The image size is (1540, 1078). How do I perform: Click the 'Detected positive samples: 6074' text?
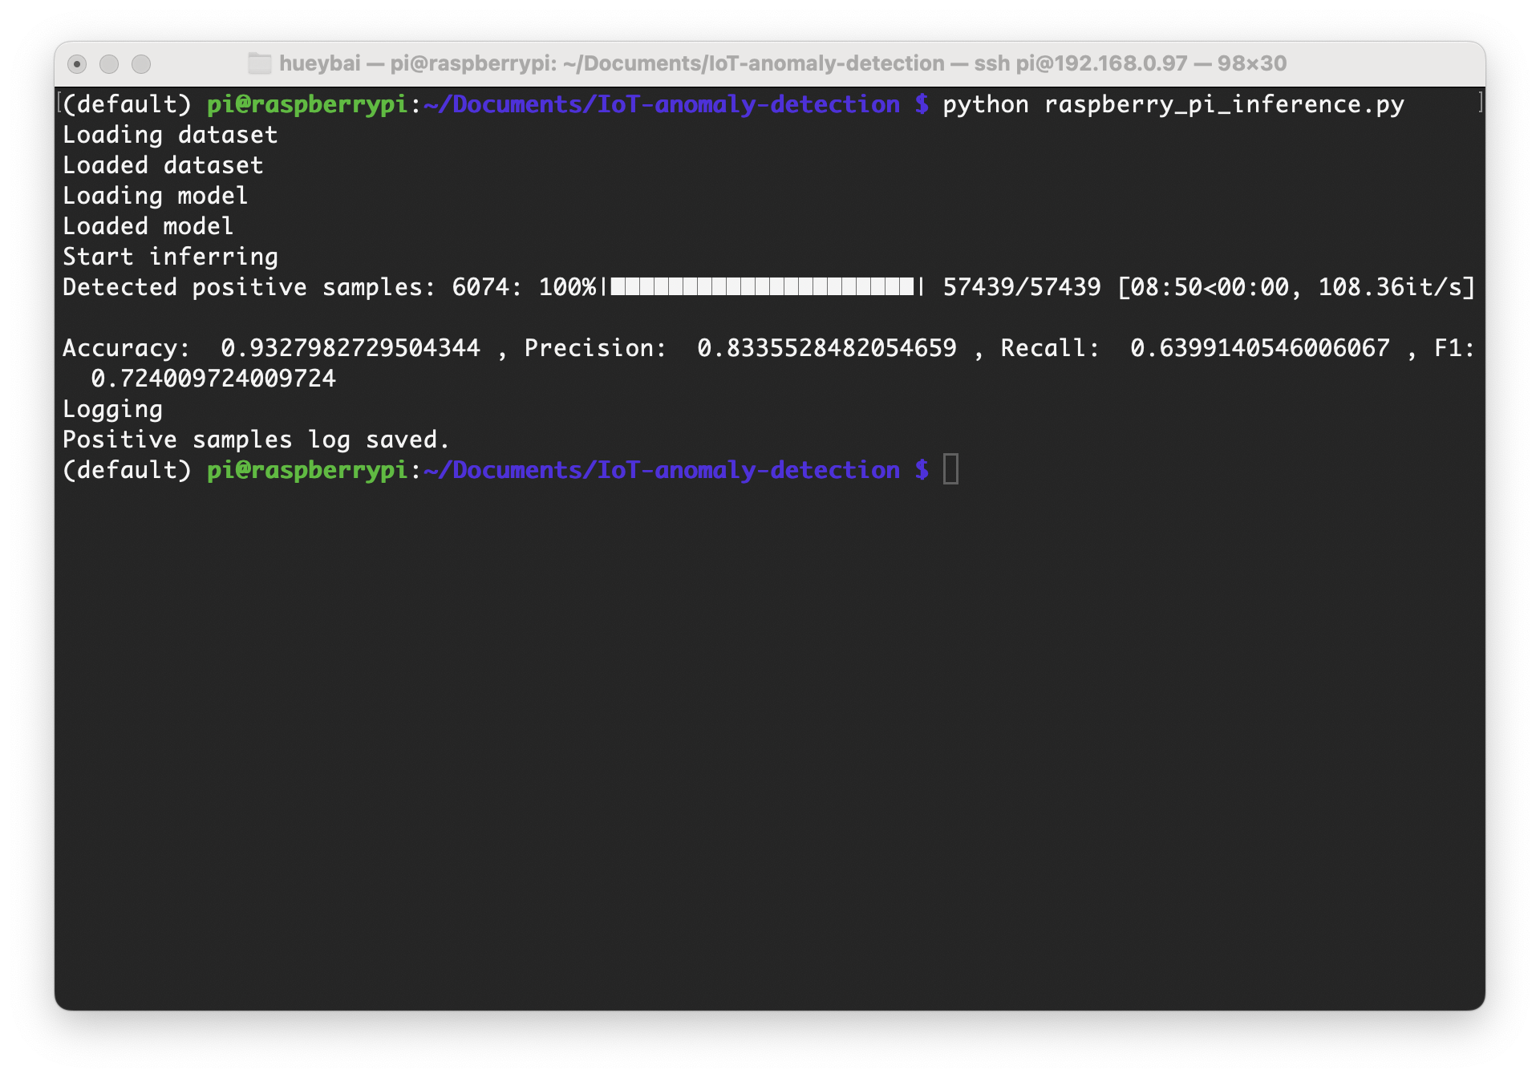click(285, 287)
